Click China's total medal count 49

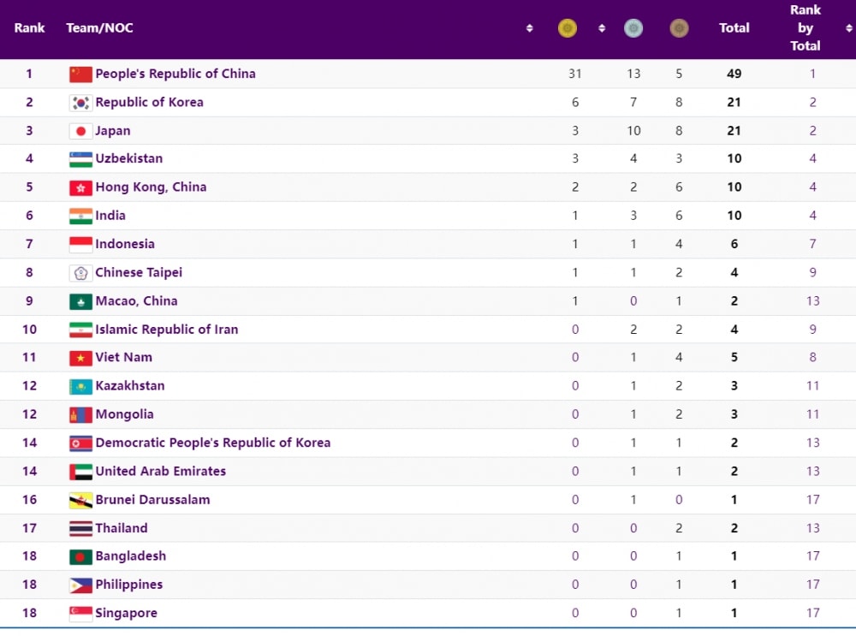(x=734, y=74)
